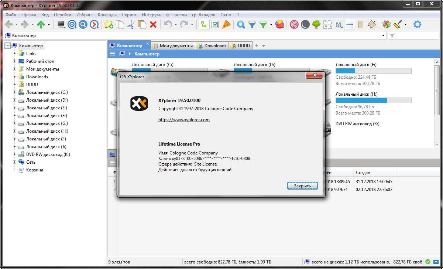This screenshot has width=443, height=269.
Task: Click the tilted paper roll icon
Action: click(372, 24)
